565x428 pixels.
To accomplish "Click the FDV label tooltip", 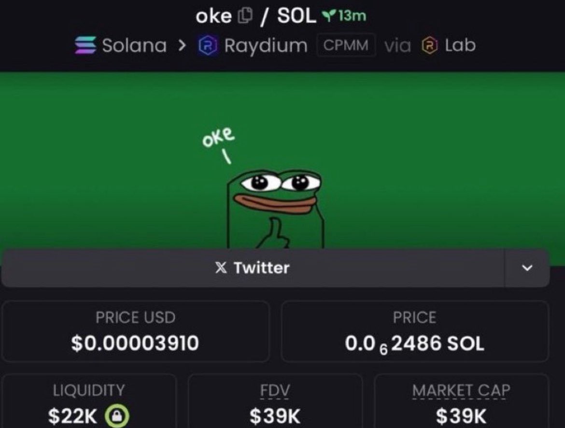I will pyautogui.click(x=275, y=390).
